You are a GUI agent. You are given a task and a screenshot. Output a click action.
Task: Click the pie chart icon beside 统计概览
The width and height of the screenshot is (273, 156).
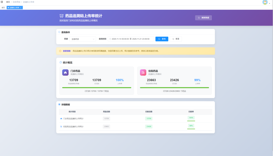click(61, 62)
